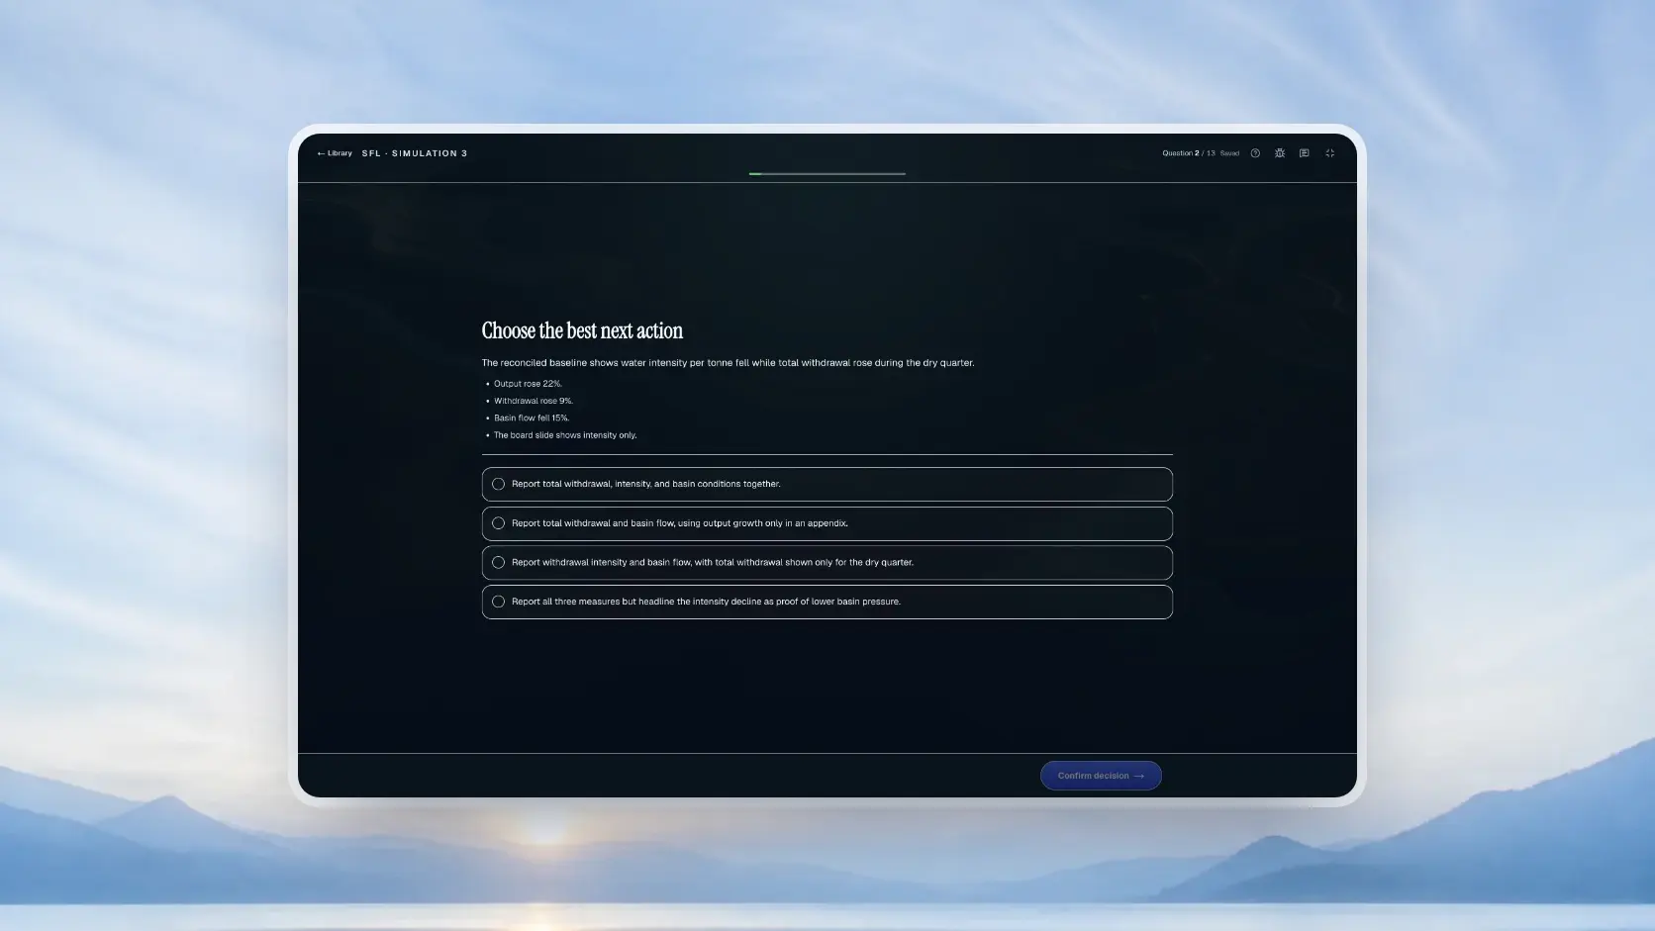Image resolution: width=1655 pixels, height=931 pixels.
Task: Pick option showing total withdrawal only for dry quarter
Action: tap(827, 562)
